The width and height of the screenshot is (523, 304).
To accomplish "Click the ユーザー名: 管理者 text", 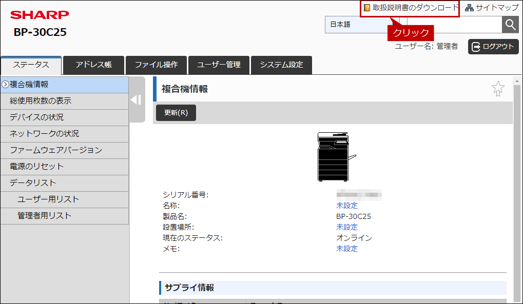I will coord(427,46).
